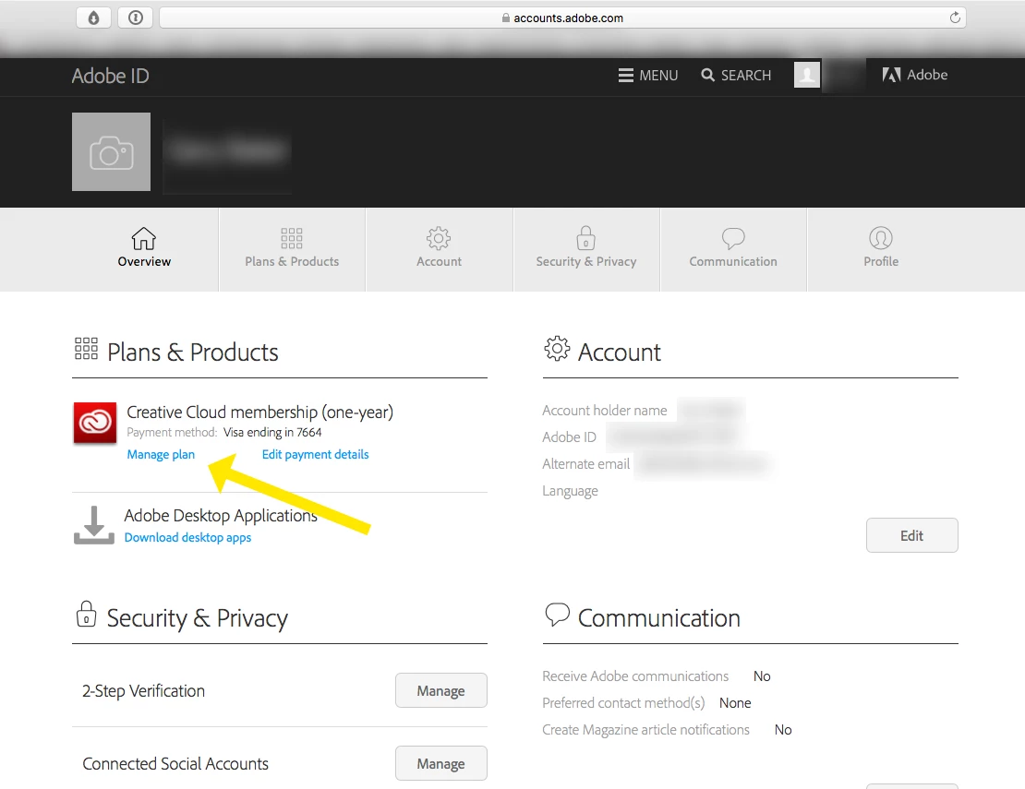Image resolution: width=1025 pixels, height=789 pixels.
Task: Open Security & Privacy tab
Action: [586, 248]
